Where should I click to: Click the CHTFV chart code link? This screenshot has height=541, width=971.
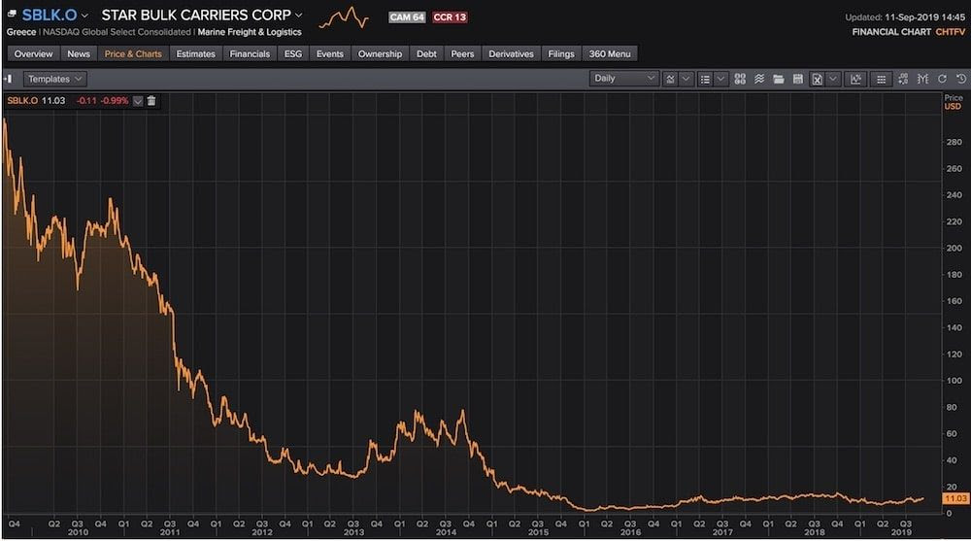pos(950,32)
